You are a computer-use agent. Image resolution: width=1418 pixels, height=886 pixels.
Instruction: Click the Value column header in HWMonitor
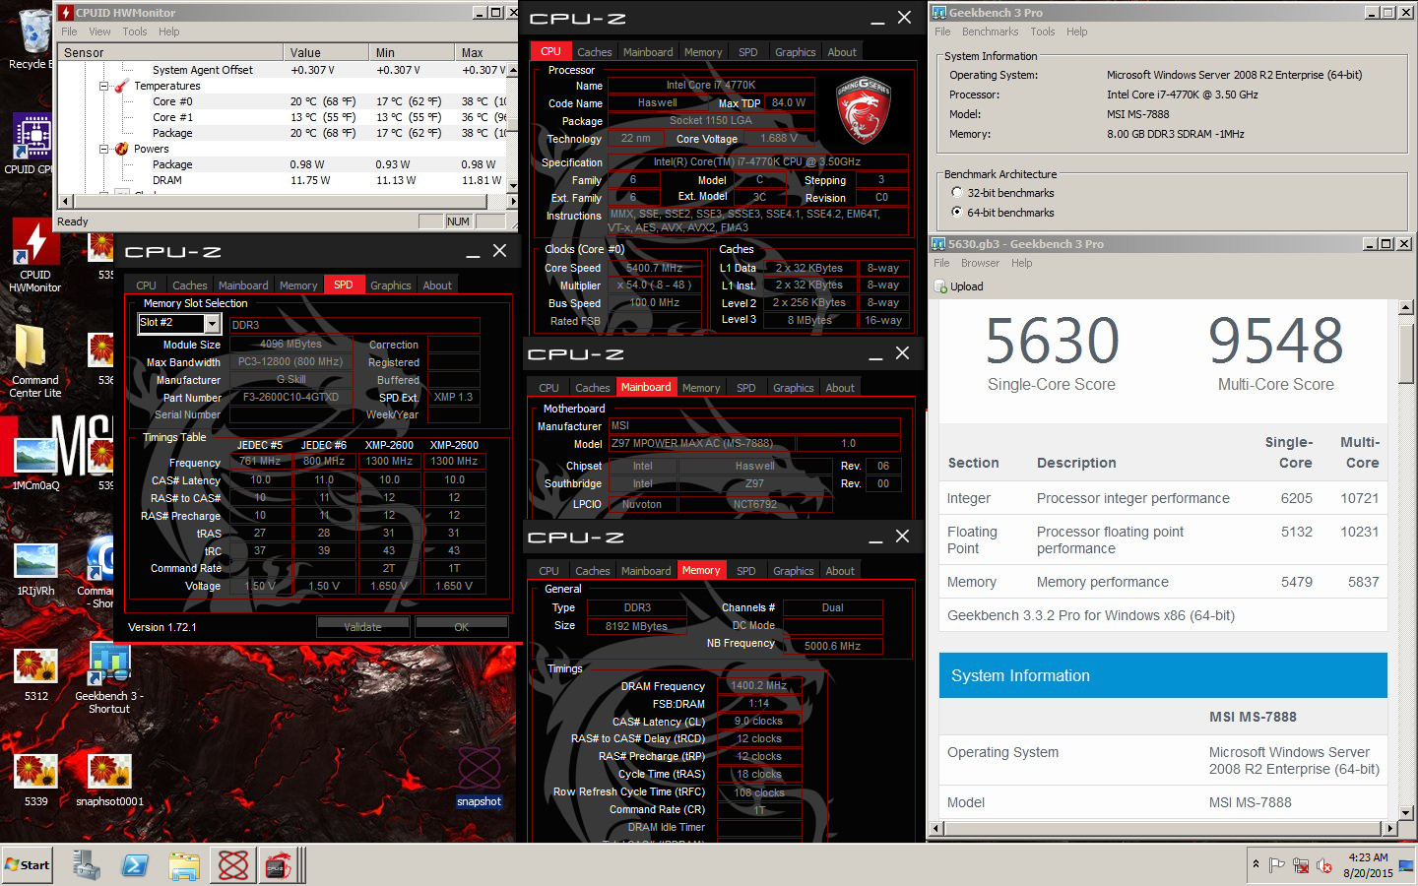coord(326,52)
